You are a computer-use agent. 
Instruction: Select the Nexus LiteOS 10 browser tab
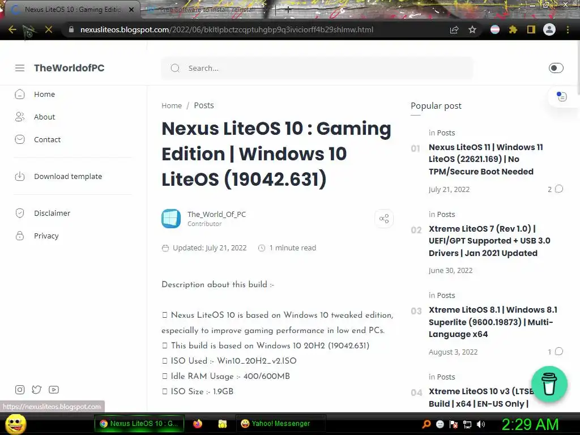pyautogui.click(x=72, y=10)
